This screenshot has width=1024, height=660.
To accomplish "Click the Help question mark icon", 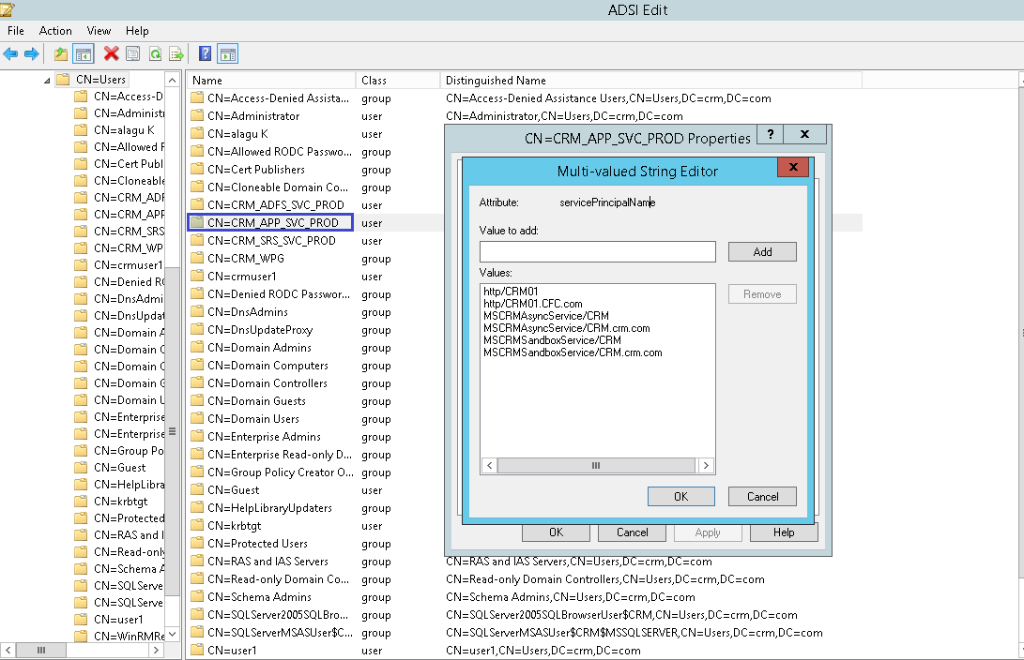I will (204, 53).
